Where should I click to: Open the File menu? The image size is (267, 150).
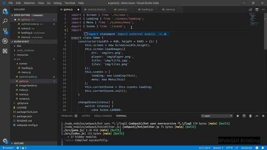[x=10, y=3]
